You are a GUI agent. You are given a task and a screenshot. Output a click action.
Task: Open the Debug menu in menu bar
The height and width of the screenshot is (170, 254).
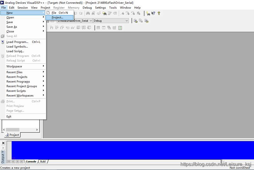tap(87, 7)
